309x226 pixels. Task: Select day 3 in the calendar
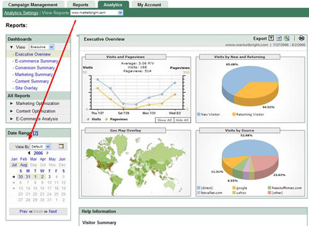(x=49, y=177)
